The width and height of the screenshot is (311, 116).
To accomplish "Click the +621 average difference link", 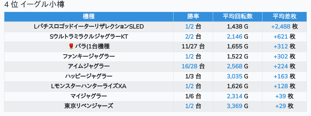I will (281, 36).
